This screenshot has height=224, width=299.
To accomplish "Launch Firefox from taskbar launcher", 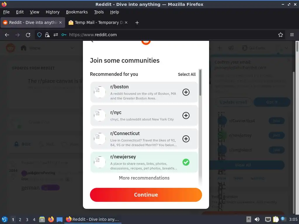I will (51, 219).
